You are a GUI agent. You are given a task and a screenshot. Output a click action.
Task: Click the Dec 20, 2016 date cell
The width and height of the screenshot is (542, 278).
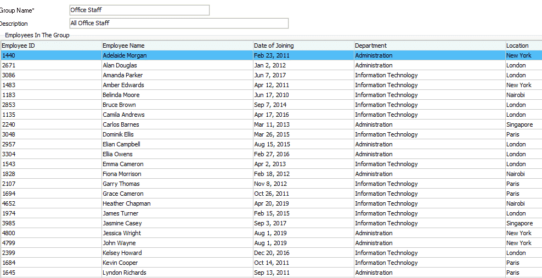pos(303,253)
